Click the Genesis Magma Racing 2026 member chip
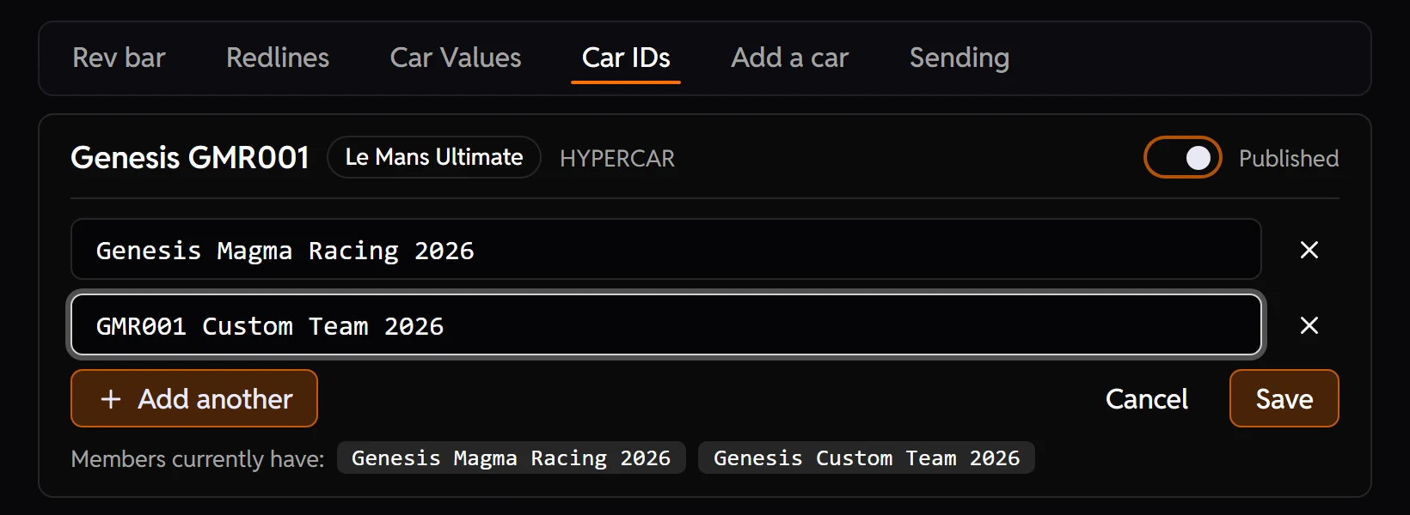 (x=512, y=457)
